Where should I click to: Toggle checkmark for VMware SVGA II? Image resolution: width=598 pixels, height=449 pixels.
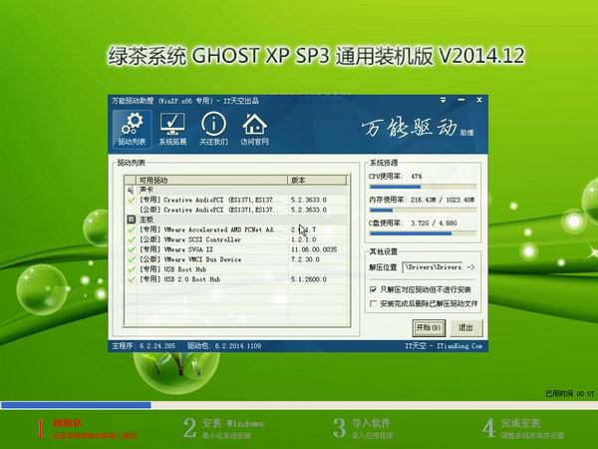pyautogui.click(x=131, y=249)
